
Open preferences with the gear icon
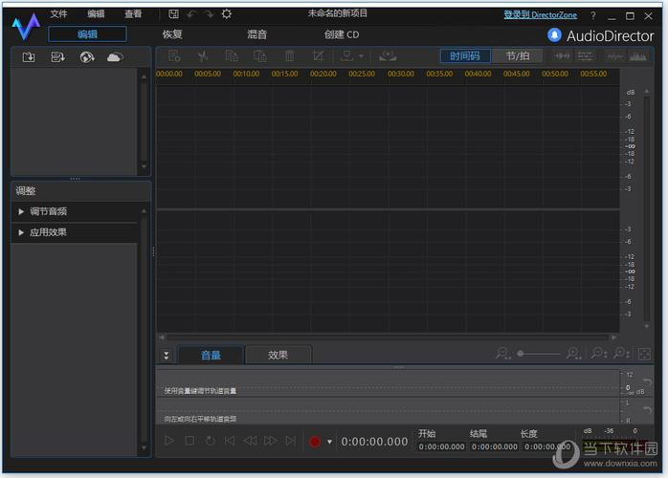point(227,14)
